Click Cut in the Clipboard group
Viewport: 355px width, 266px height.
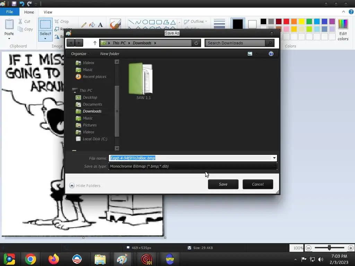pos(25,21)
